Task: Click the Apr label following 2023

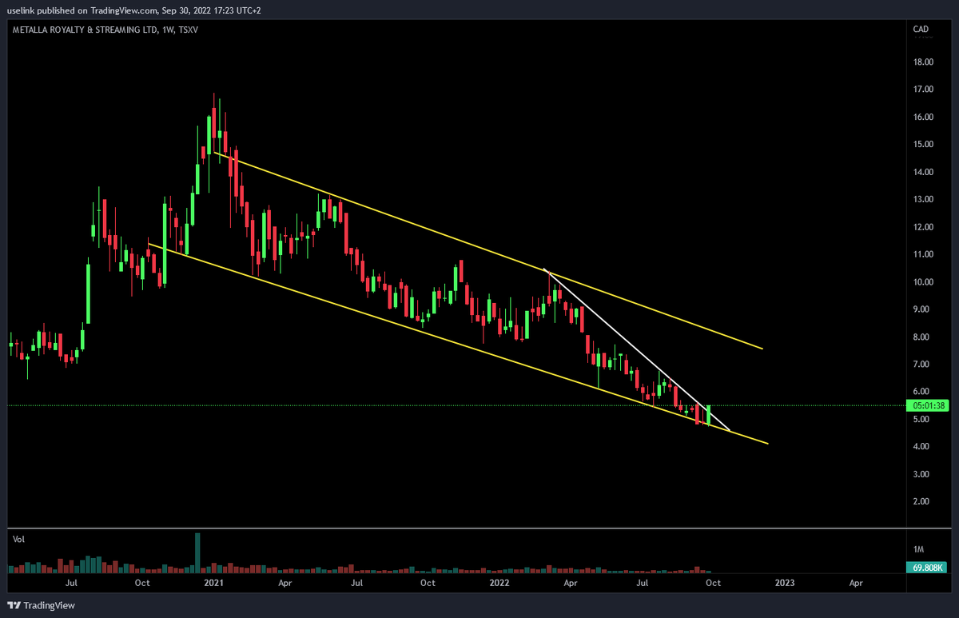Action: [x=856, y=584]
